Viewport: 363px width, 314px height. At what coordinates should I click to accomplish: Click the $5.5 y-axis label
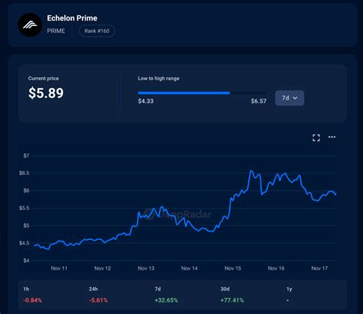click(25, 208)
